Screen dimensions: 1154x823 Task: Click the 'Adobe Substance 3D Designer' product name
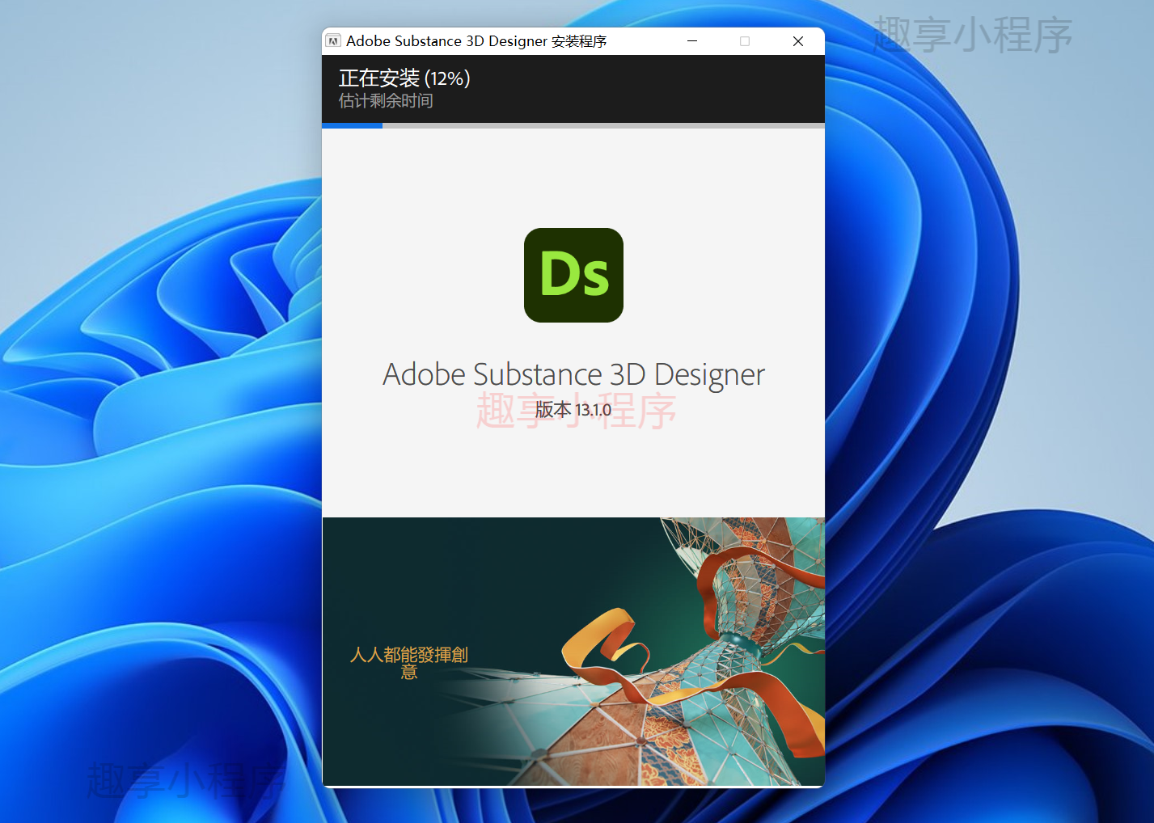click(x=573, y=374)
